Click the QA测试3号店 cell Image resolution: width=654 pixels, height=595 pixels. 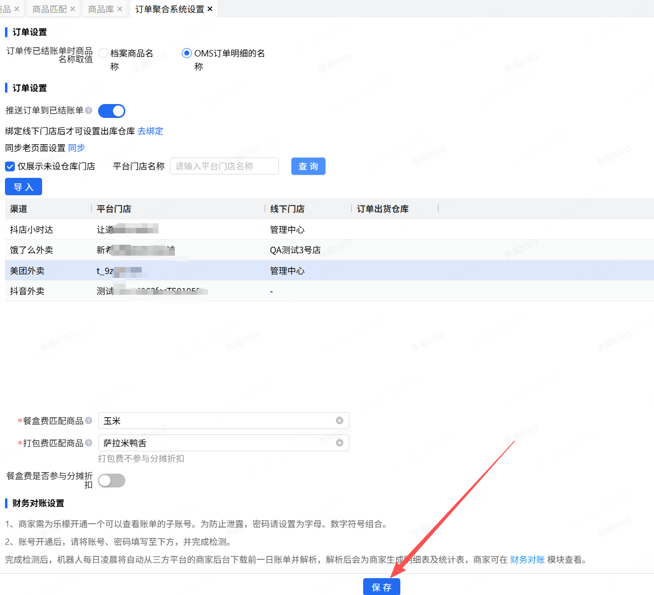[x=295, y=250]
